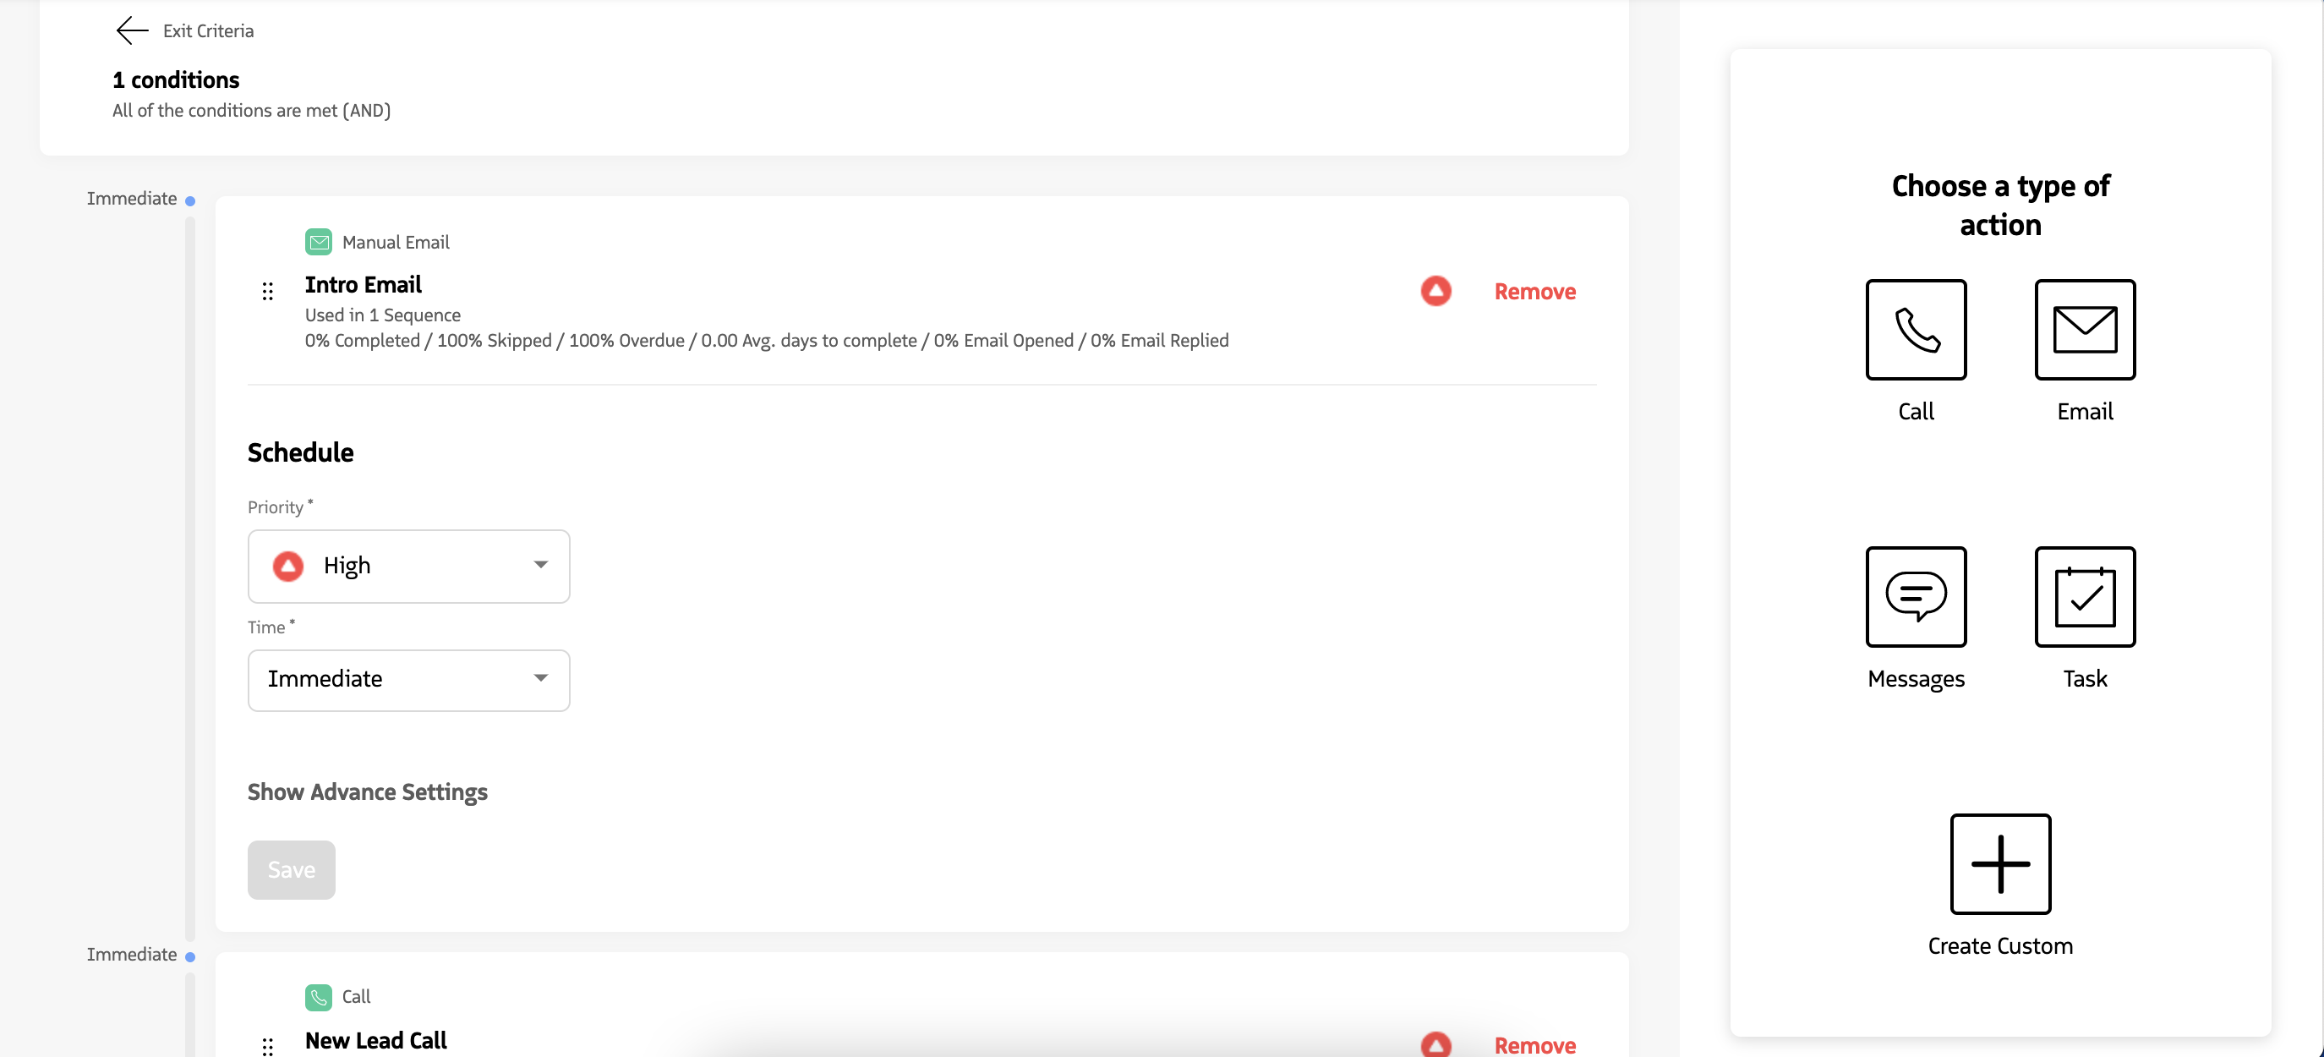The height and width of the screenshot is (1057, 2324).
Task: Click the Create Custom plus icon
Action: click(2000, 864)
